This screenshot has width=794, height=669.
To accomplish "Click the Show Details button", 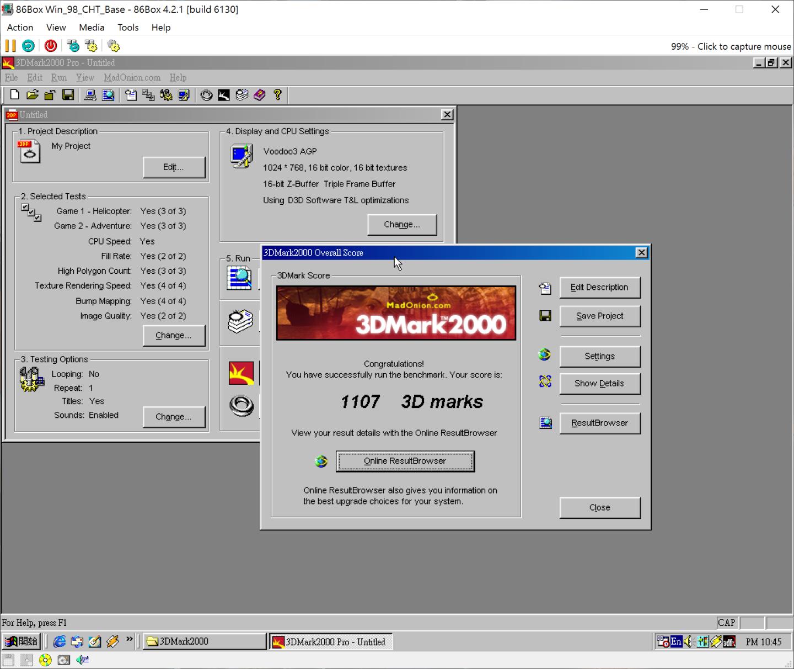I will [600, 384].
